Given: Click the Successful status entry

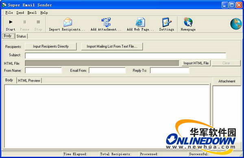Looking at the screenshot, I should coord(199,154).
